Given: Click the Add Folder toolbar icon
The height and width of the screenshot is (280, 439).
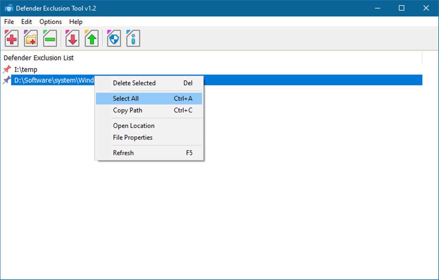Looking at the screenshot, I should pyautogui.click(x=31, y=38).
